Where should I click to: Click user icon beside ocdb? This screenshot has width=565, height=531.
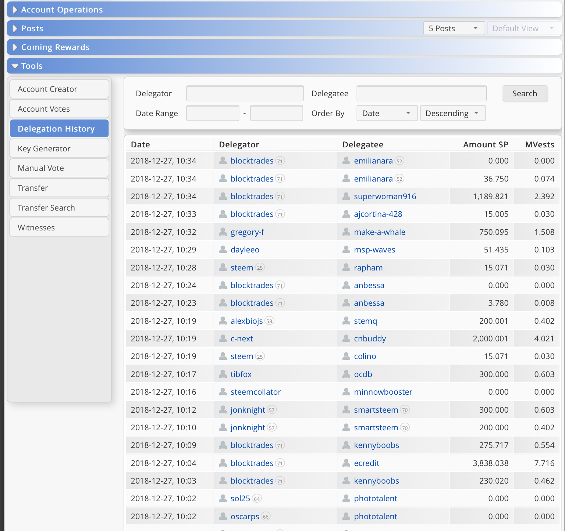346,374
